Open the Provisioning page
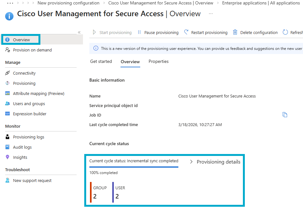Viewport: 303px width, 208px height. (24, 83)
